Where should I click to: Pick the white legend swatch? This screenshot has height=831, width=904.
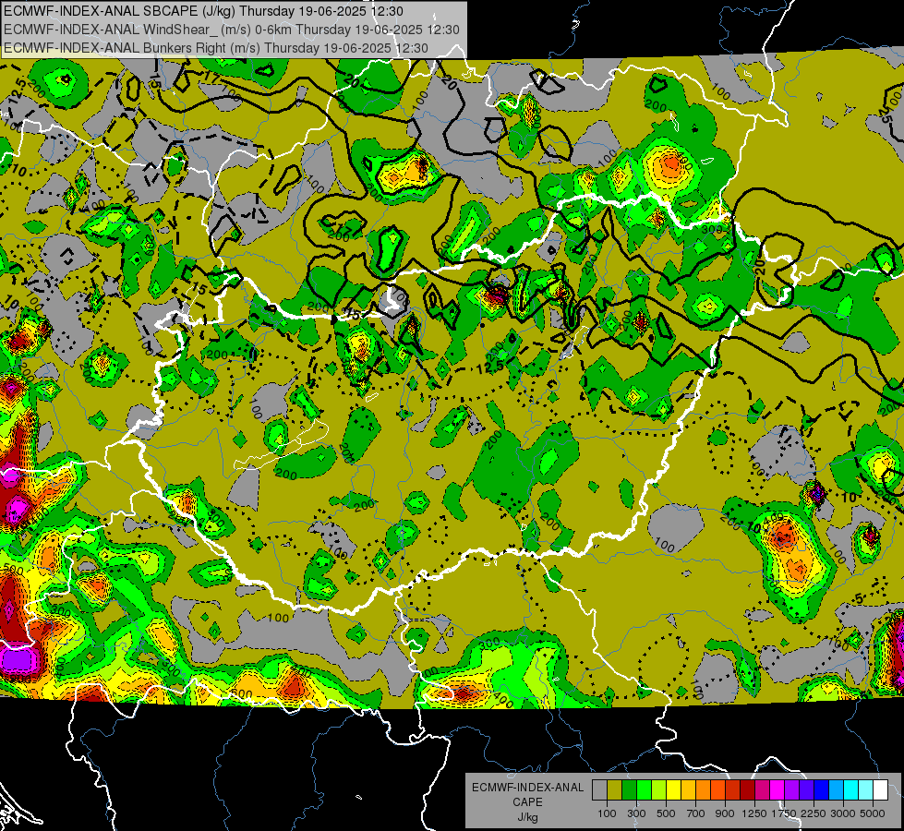point(880,790)
